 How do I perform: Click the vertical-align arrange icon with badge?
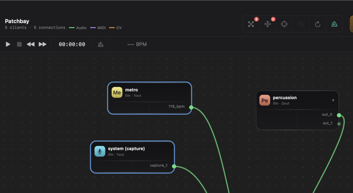(267, 24)
